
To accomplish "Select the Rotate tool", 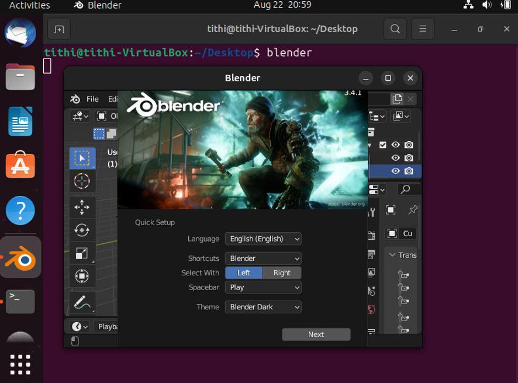I will [82, 230].
